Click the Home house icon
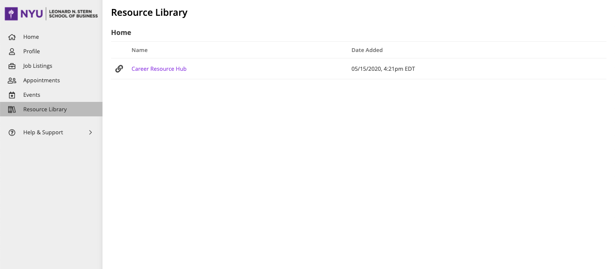The width and height of the screenshot is (615, 269). coord(12,37)
